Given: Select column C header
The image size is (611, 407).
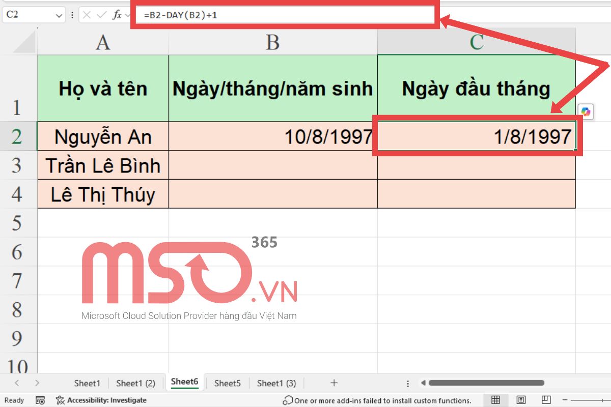Looking at the screenshot, I should 477,42.
